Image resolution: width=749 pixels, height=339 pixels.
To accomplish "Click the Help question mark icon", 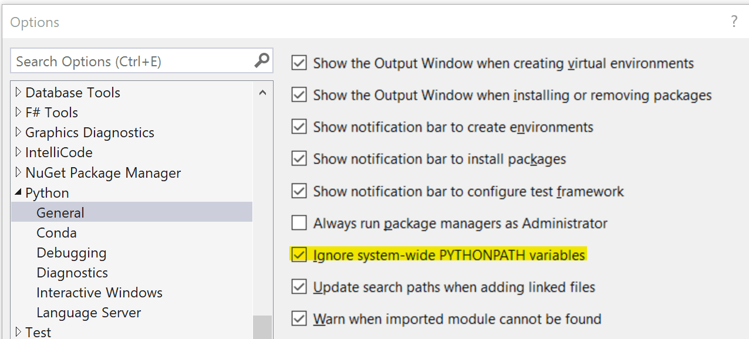I will pos(734,21).
